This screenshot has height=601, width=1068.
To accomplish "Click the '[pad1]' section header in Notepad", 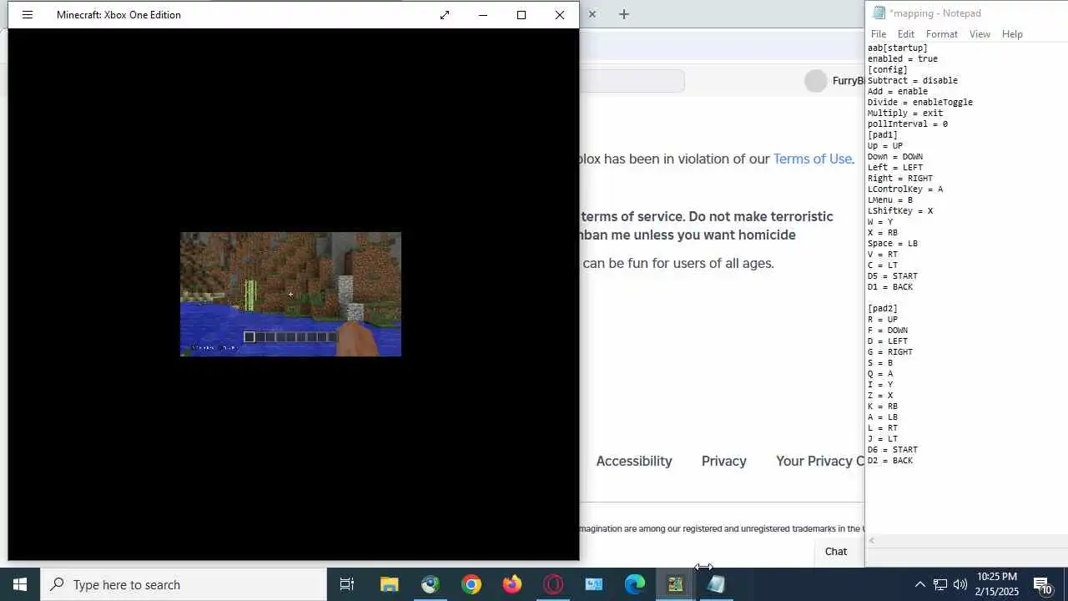I will pyautogui.click(x=883, y=135).
